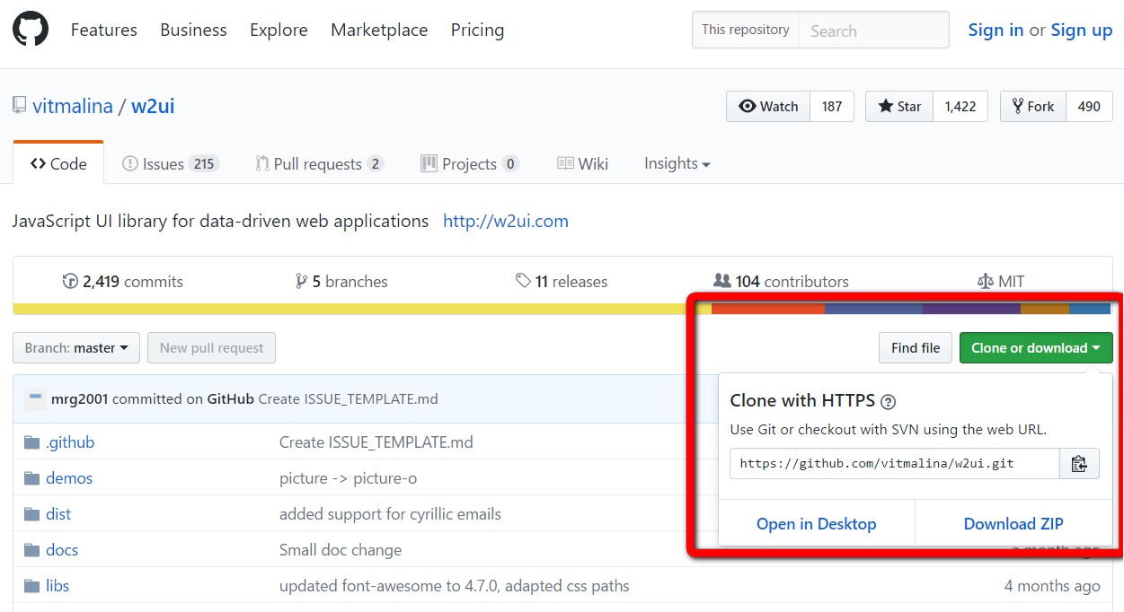Open Explore in top navigation
This screenshot has width=1124, height=612.
(279, 30)
